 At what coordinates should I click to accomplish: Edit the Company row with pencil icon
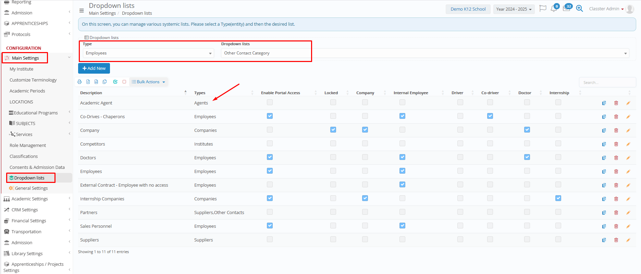click(628, 130)
